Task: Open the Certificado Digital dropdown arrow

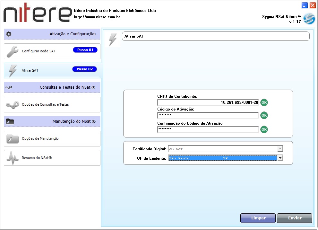Action: 280,149
